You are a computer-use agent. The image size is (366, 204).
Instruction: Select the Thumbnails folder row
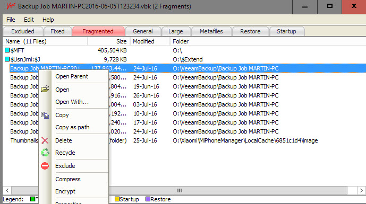(184, 140)
